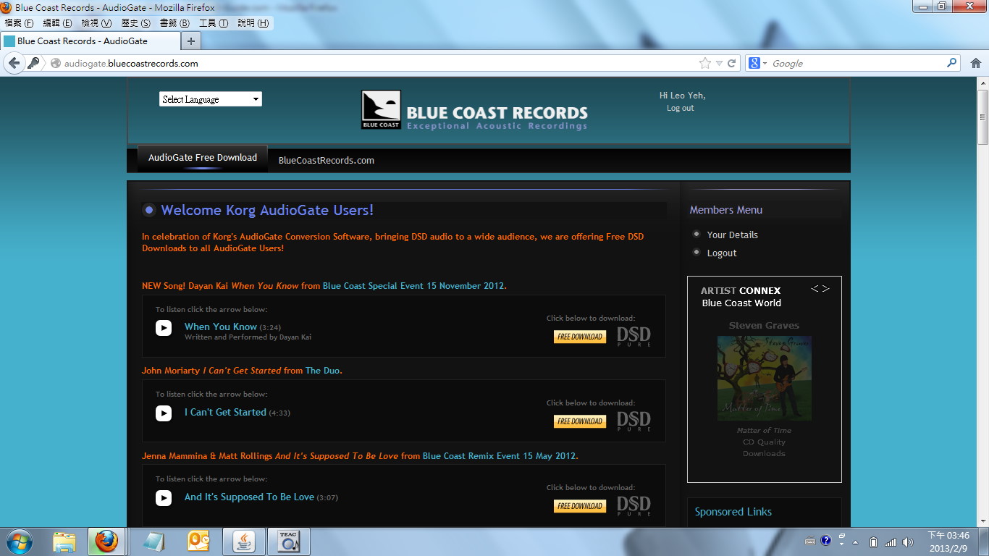The image size is (989, 556).
Task: Open the Steven Graves album cover thumbnail
Action: [764, 379]
